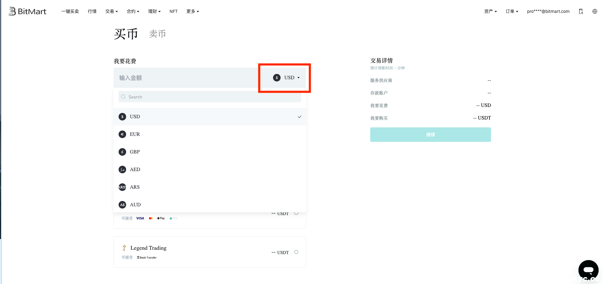
Task: Click the BitMart logo icon
Action: coord(12,11)
